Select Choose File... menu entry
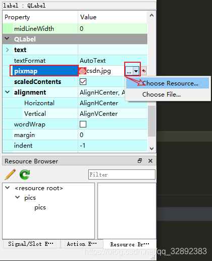The width and height of the screenshot is (212, 261). pos(168,95)
